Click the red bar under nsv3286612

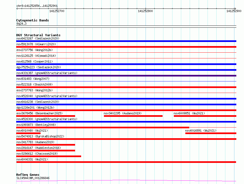click(49, 156)
